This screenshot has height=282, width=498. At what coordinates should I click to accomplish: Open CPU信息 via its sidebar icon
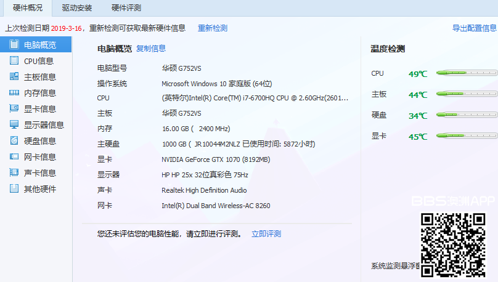coord(14,61)
